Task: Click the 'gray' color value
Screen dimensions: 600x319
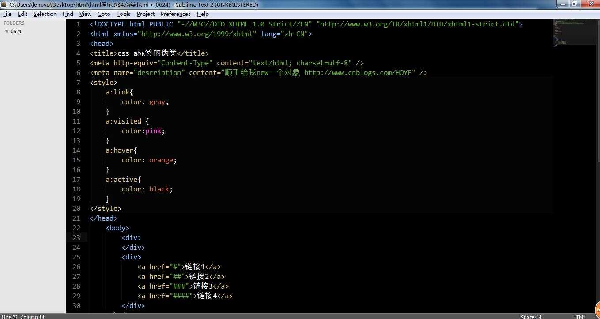Action: point(157,102)
